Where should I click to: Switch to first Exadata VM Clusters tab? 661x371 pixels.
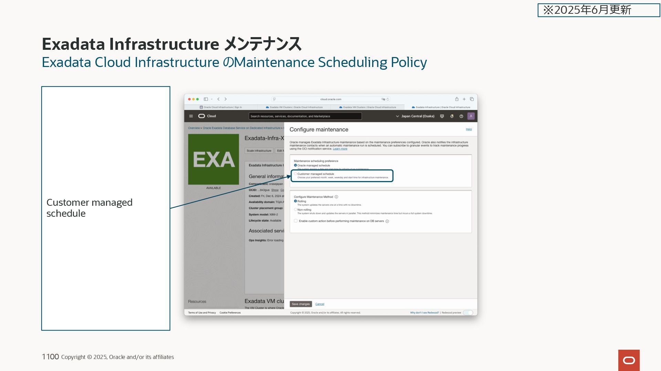pos(294,107)
